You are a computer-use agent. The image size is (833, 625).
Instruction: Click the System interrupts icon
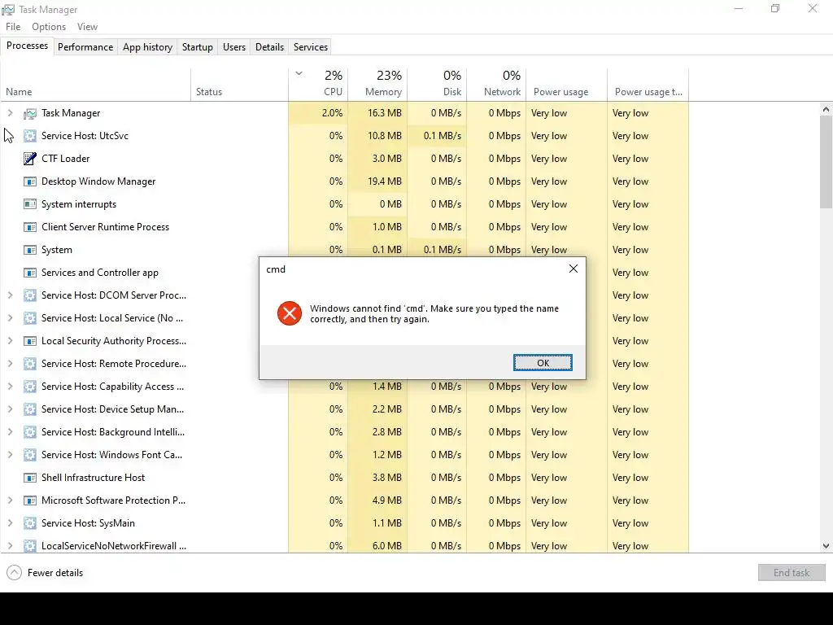click(30, 204)
